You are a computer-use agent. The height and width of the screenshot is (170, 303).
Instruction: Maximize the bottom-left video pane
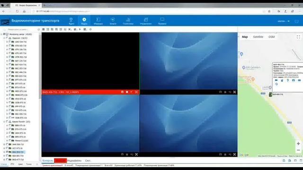[x=136, y=154]
